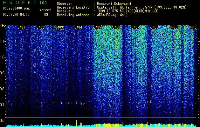200x127 pixels.
Task: Click the ICOM IC-575 53.7492 MHz receiver text
Action: tap(128, 11)
